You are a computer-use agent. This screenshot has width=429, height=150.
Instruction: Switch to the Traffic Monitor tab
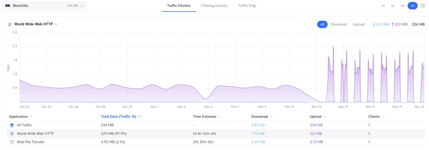[x=179, y=6]
